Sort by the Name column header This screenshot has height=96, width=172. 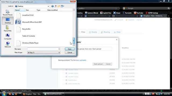tap(20, 10)
